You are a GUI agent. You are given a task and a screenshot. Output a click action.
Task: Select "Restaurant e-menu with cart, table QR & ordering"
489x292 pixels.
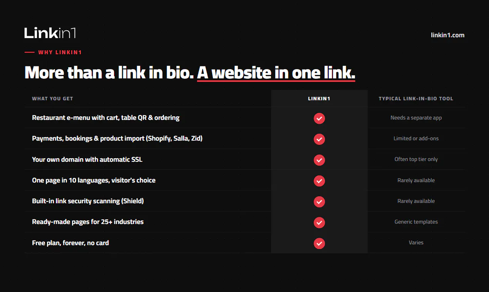click(x=106, y=118)
